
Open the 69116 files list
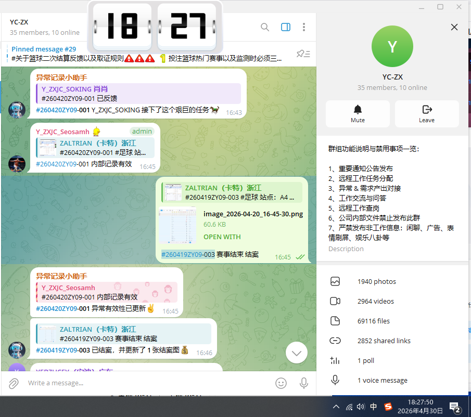[392, 321]
